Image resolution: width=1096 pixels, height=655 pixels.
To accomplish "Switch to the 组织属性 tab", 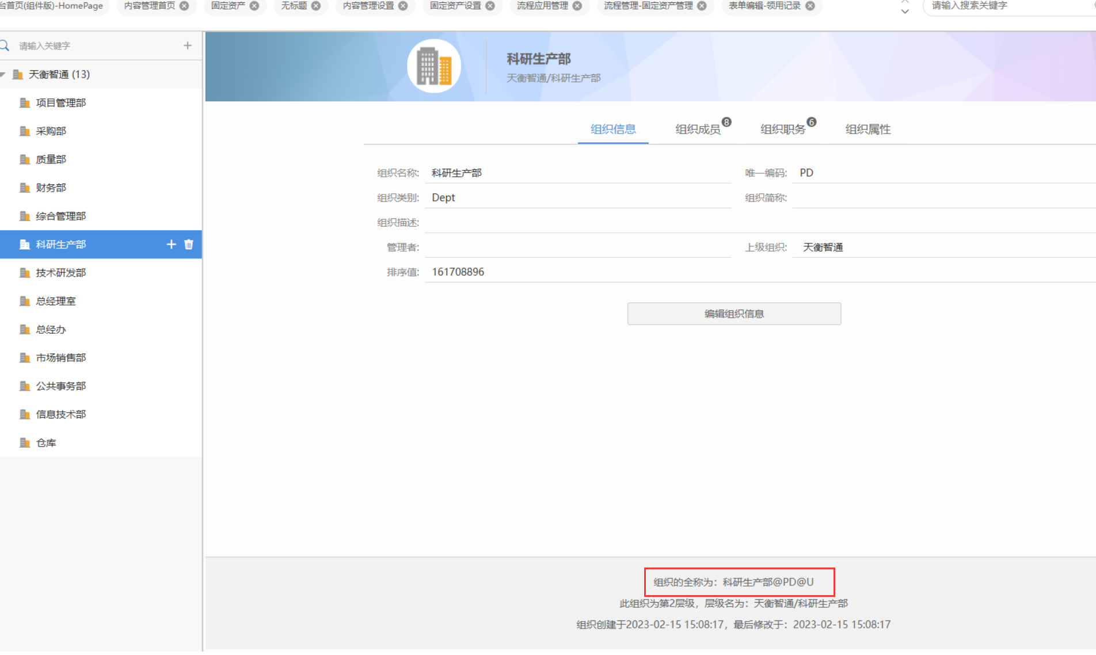I will point(868,130).
